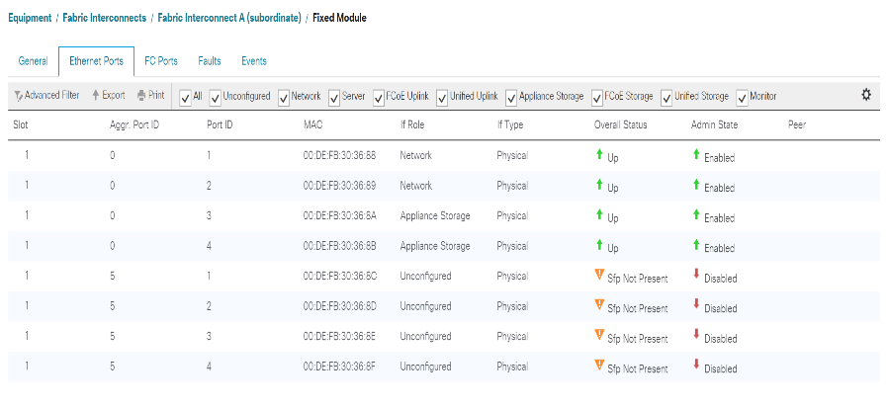Click the Export arrow icon
Viewport: 889px width, 408px height.
pos(95,96)
